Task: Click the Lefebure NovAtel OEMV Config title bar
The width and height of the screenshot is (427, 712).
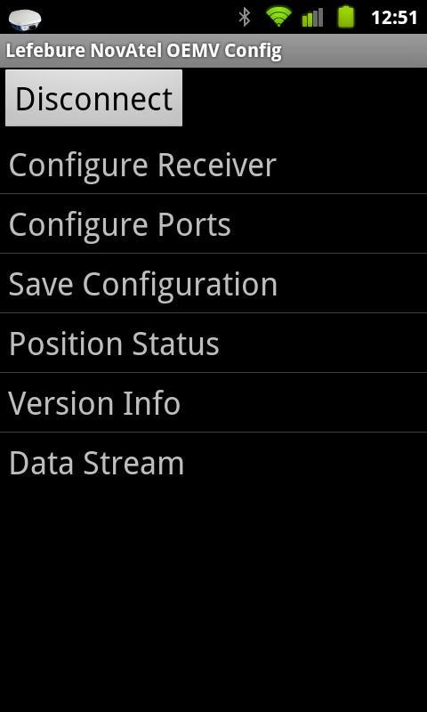Action: 213,51
